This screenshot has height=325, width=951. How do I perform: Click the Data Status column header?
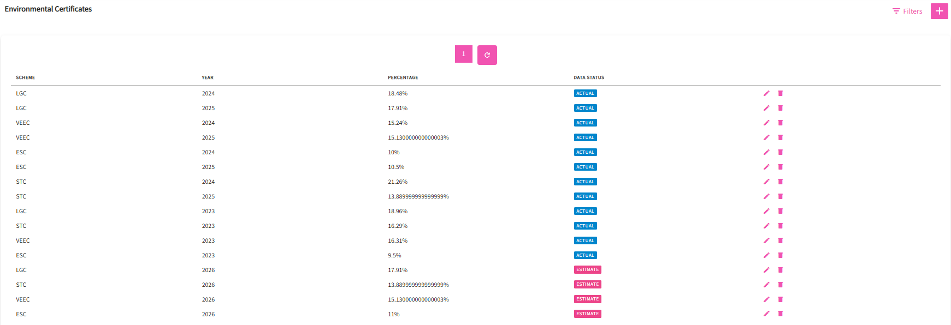click(x=589, y=77)
